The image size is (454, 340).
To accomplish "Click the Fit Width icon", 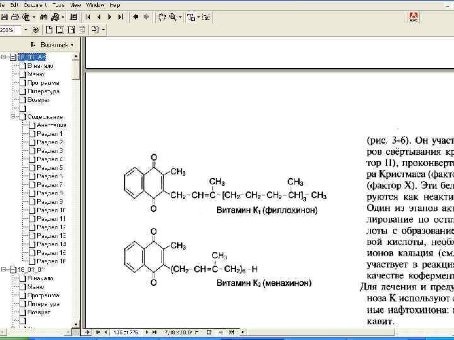I will tap(71, 30).
